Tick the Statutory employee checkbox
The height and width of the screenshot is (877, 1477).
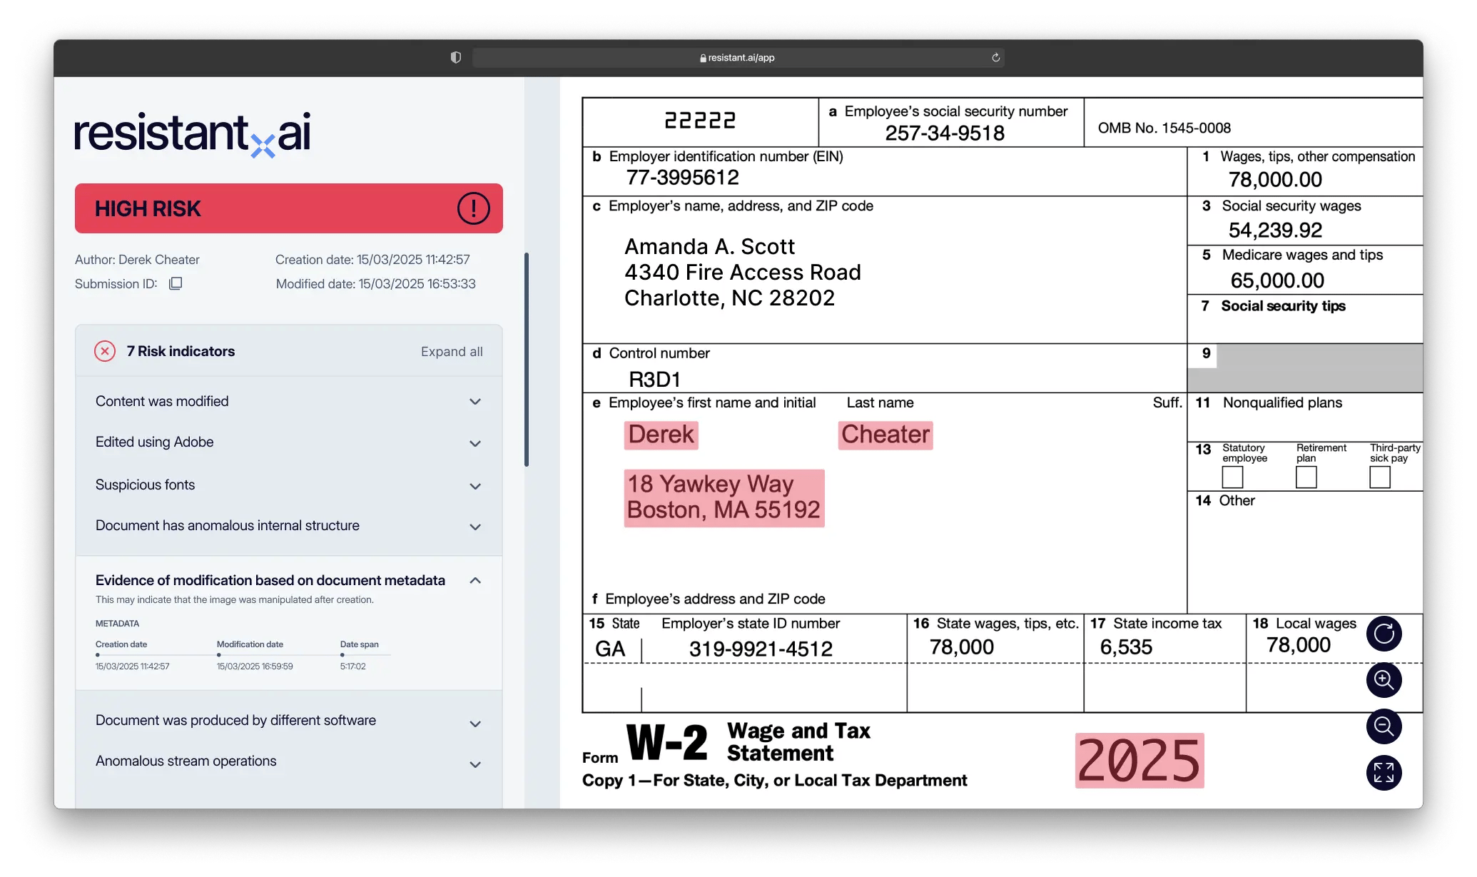[1232, 477]
